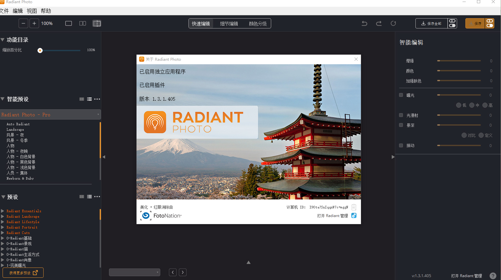
Task: Select split-view compare icon
Action: 97,23
